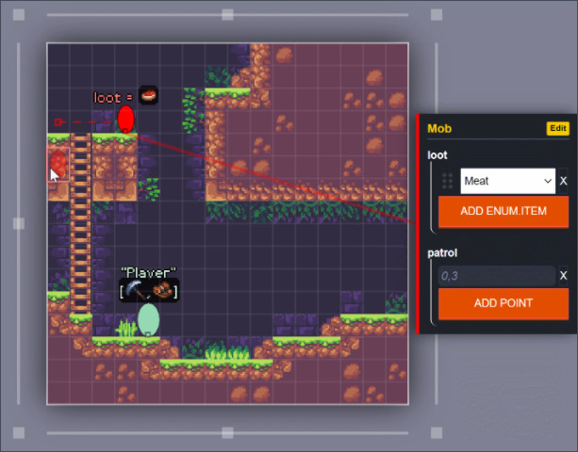Click the patrol field label

click(442, 253)
